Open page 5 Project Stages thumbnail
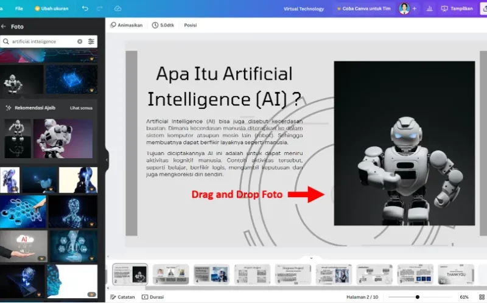The height and width of the screenshot is (303, 487). (252, 274)
